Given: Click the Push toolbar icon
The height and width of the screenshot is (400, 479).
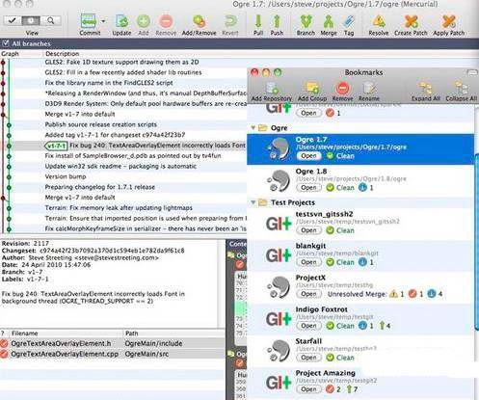Looking at the screenshot, I should coord(277,21).
